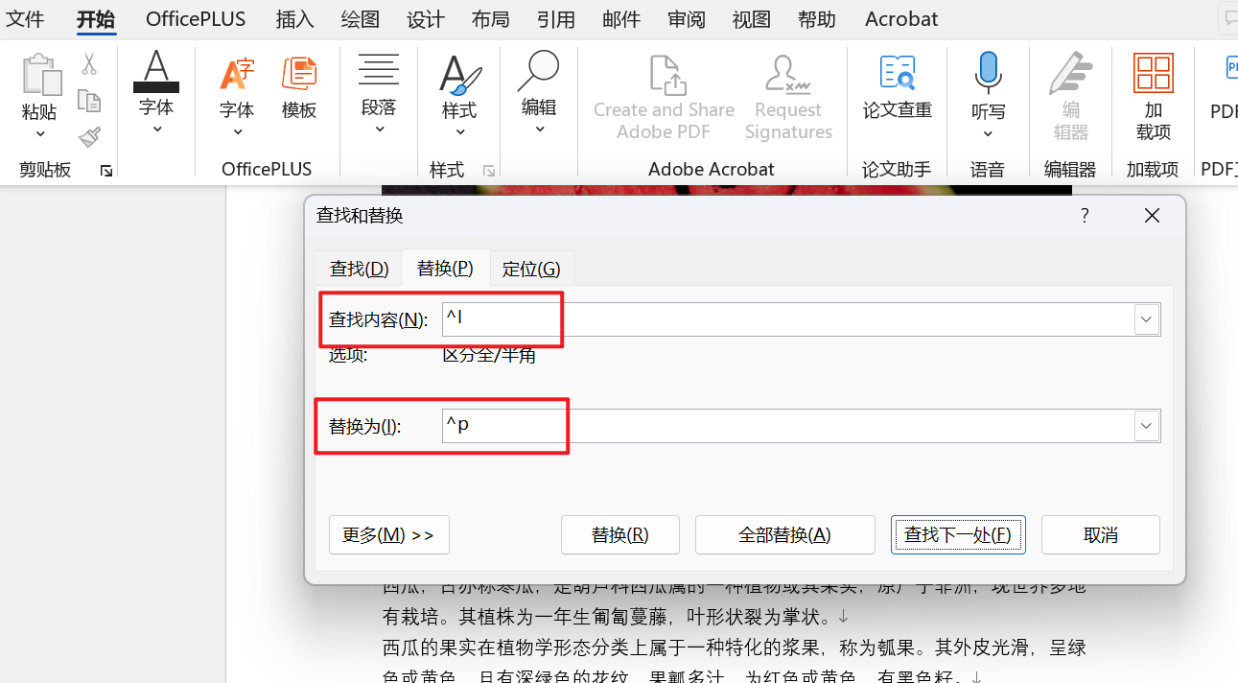This screenshot has height=683, width=1238.
Task: Select the Format Painter brush icon
Action: click(x=89, y=137)
